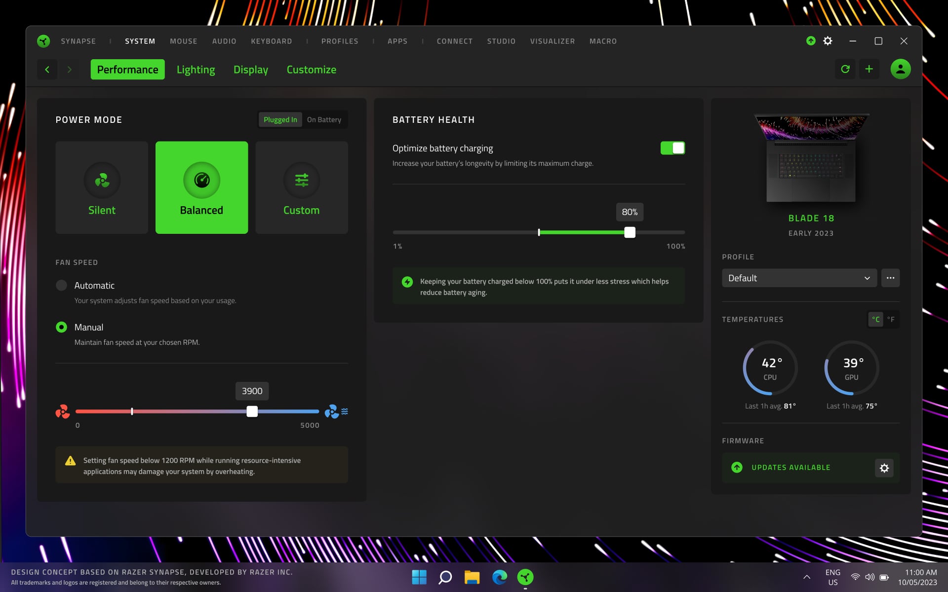Click the yellow warning triangle icon
Image resolution: width=948 pixels, height=592 pixels.
click(x=71, y=461)
